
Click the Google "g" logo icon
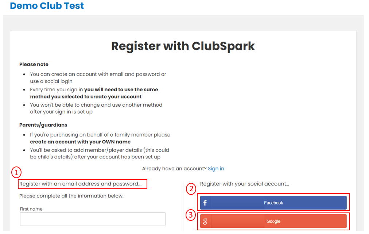[x=205, y=221]
